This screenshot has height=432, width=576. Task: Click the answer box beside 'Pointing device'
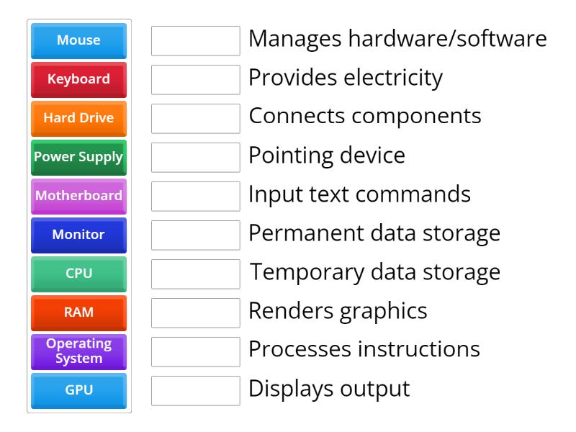[195, 158]
